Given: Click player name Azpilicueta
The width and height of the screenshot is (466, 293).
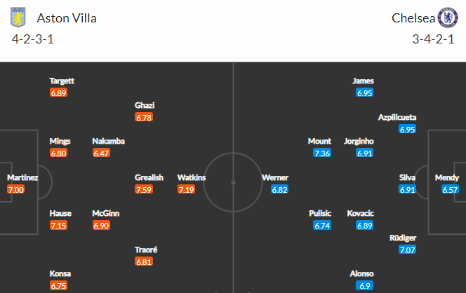Looking at the screenshot, I should (397, 117).
